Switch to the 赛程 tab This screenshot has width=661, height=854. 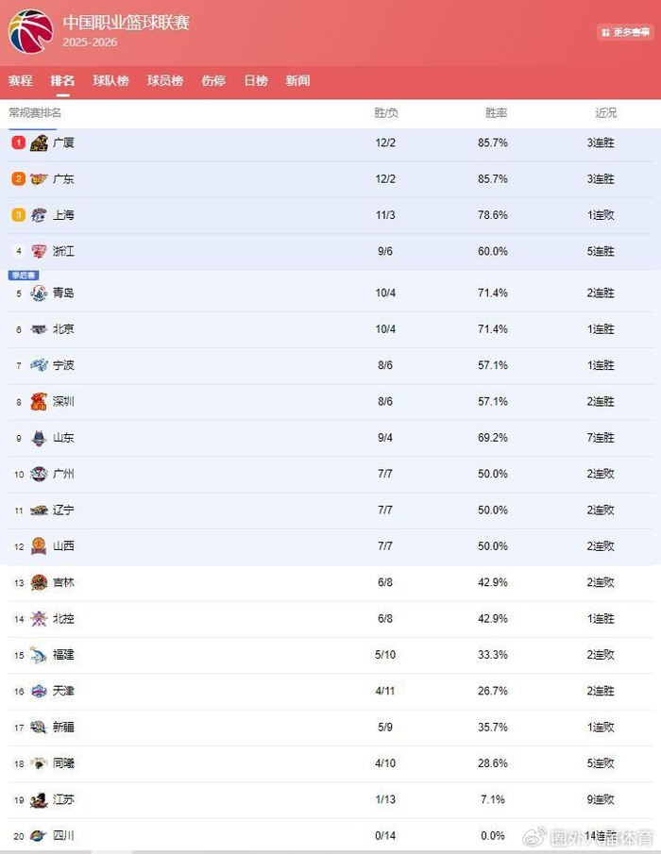(20, 81)
